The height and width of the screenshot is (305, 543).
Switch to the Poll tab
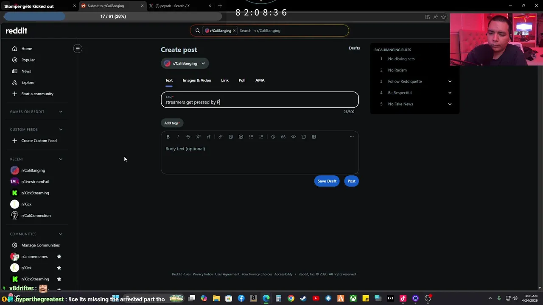(242, 80)
